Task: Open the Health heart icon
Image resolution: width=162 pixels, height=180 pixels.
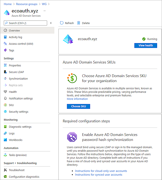Action: (6, 92)
